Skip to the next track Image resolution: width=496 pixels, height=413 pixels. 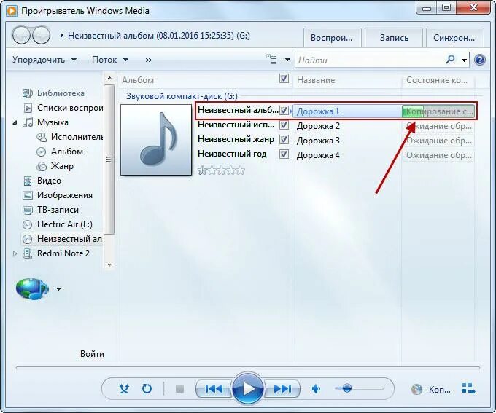click(x=282, y=388)
